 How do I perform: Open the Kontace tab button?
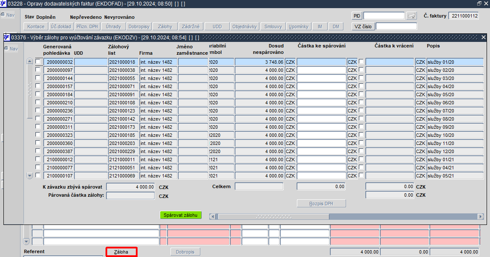coord(36,27)
